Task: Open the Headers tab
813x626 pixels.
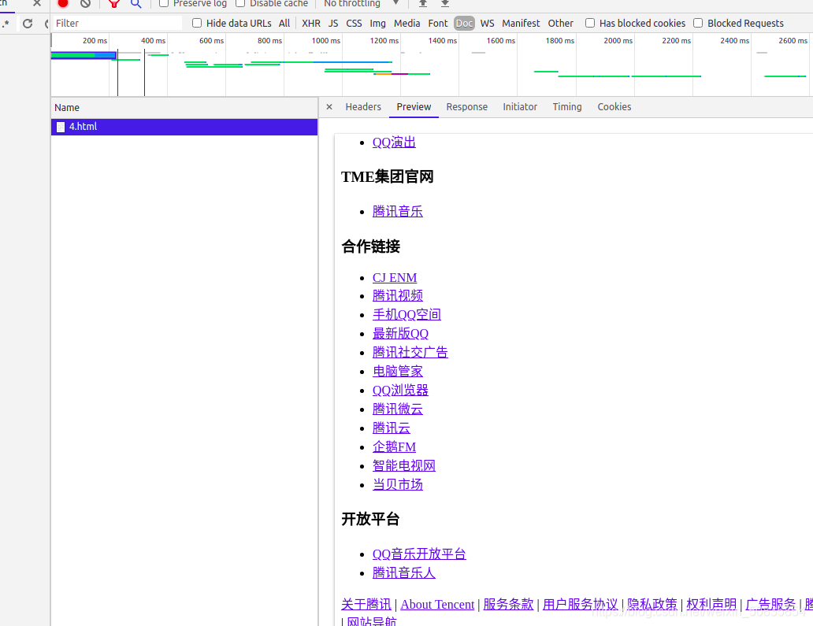Action: [363, 107]
